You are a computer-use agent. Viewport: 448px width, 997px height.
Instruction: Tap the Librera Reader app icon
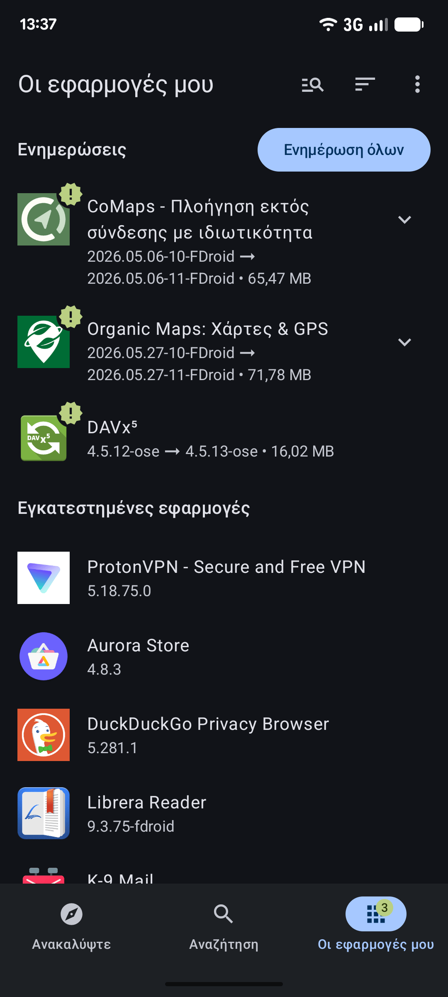pos(44,813)
